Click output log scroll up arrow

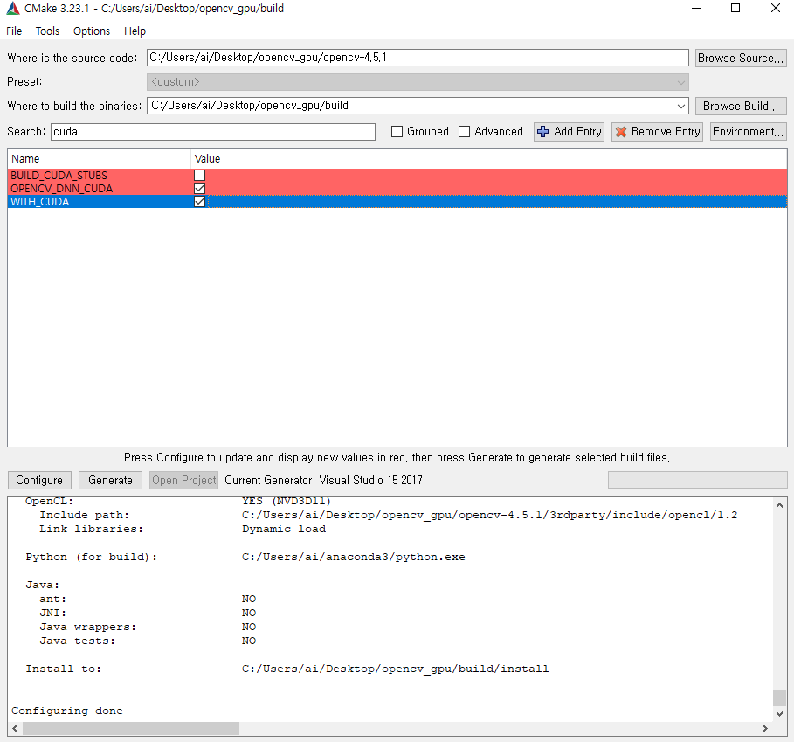[x=779, y=505]
